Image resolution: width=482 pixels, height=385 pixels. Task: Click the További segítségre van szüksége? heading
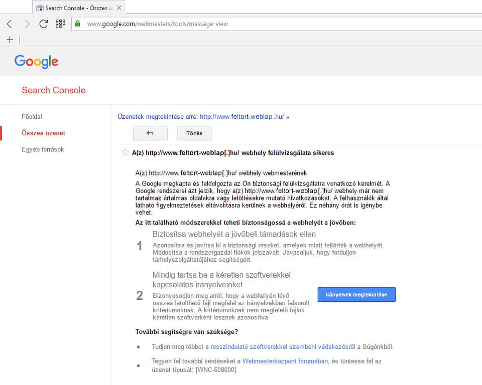187,331
